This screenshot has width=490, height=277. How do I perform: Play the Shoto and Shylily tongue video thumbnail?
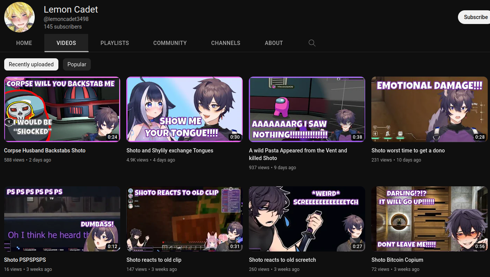(185, 109)
